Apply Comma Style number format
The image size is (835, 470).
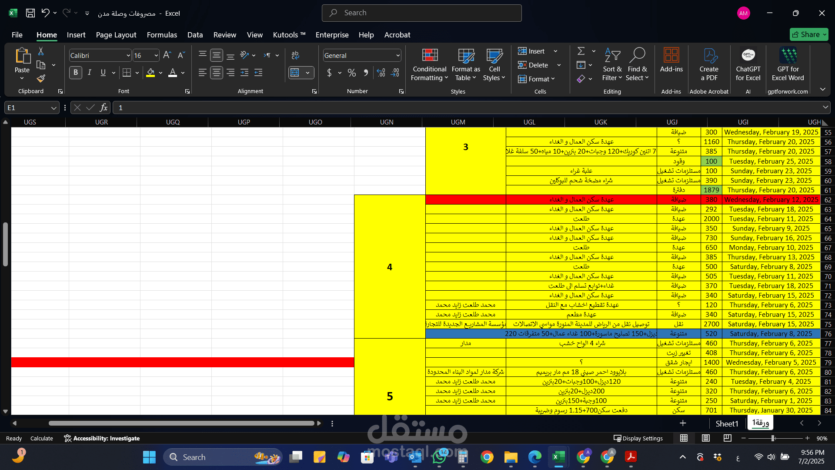click(366, 73)
